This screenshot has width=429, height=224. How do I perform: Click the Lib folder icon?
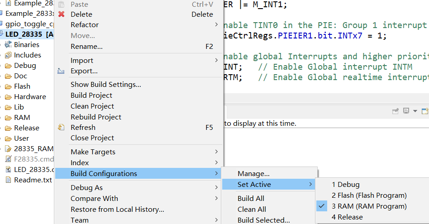(x=9, y=107)
